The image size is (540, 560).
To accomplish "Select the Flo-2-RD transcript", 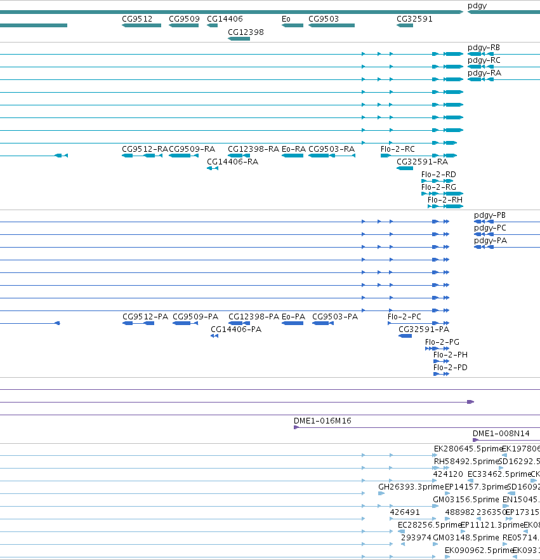I will 437,181.
